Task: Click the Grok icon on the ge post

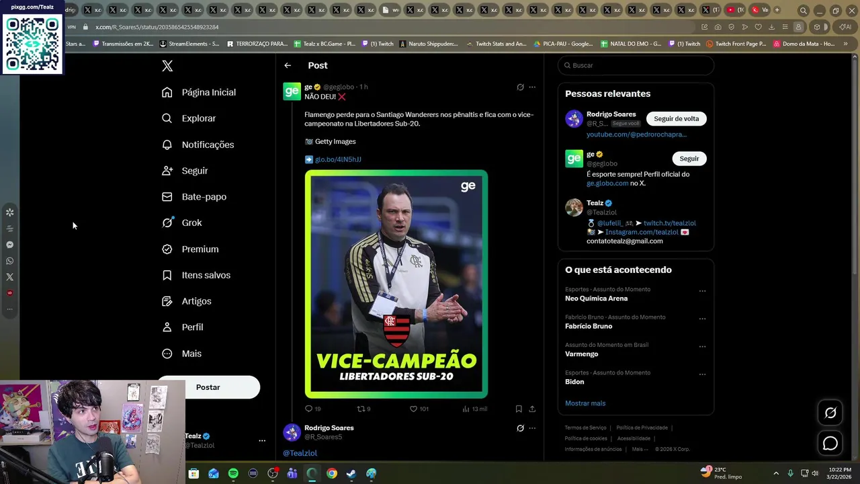Action: coord(520,87)
